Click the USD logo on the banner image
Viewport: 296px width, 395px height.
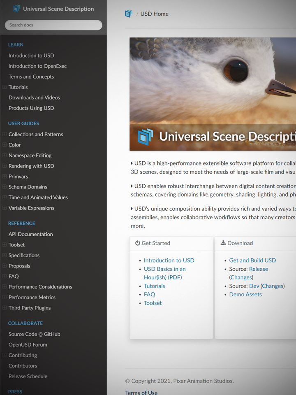(x=145, y=137)
